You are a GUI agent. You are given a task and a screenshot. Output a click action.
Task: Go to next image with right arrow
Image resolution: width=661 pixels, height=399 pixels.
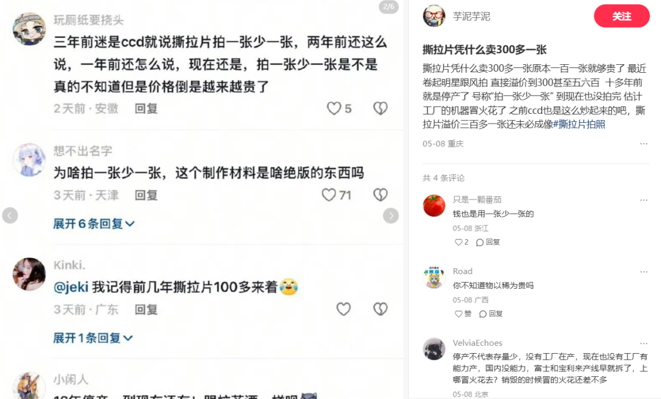point(390,215)
